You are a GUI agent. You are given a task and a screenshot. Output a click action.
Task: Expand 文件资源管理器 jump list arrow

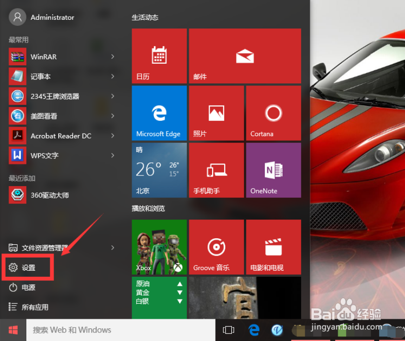tap(112, 248)
